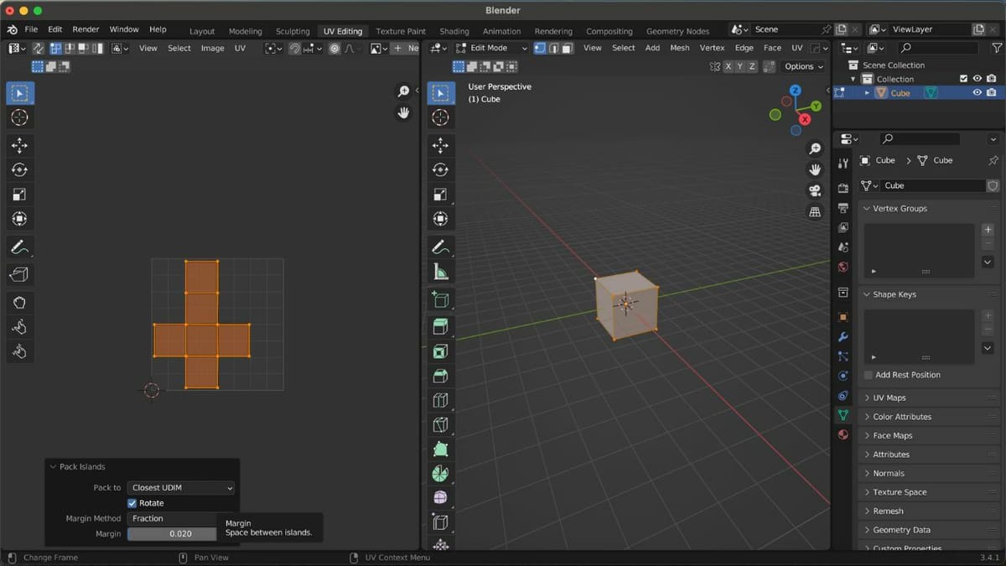Select the Grab tool in the UV editor

(x=20, y=302)
